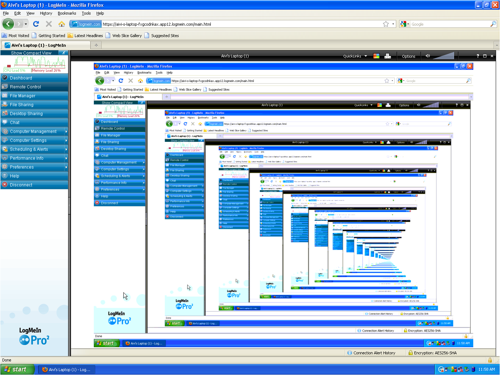Open the outermost Firefox Bookmarks menu
This screenshot has height=375, width=500.
point(67,13)
